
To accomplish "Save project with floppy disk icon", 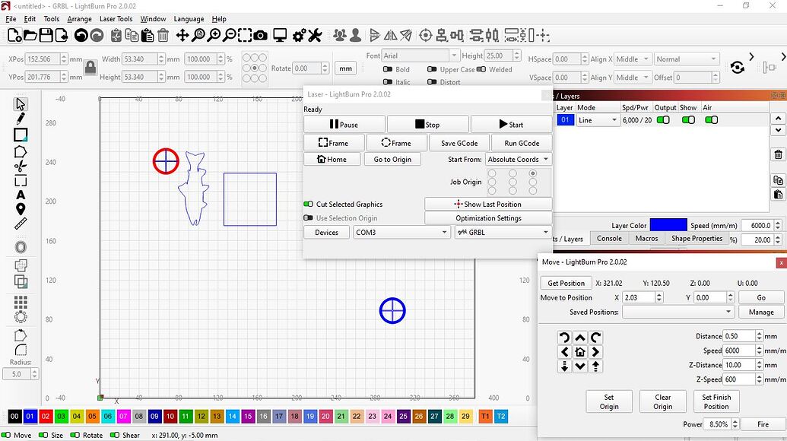I will click(x=46, y=36).
